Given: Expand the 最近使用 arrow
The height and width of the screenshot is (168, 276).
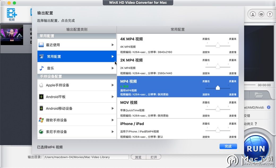Looking at the screenshot, I should (113, 45).
